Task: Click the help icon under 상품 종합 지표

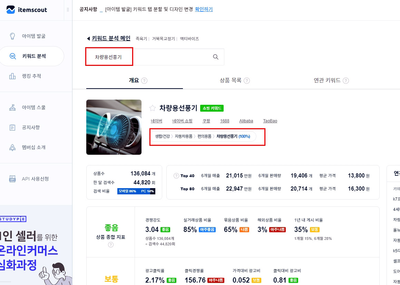Action: (111, 245)
